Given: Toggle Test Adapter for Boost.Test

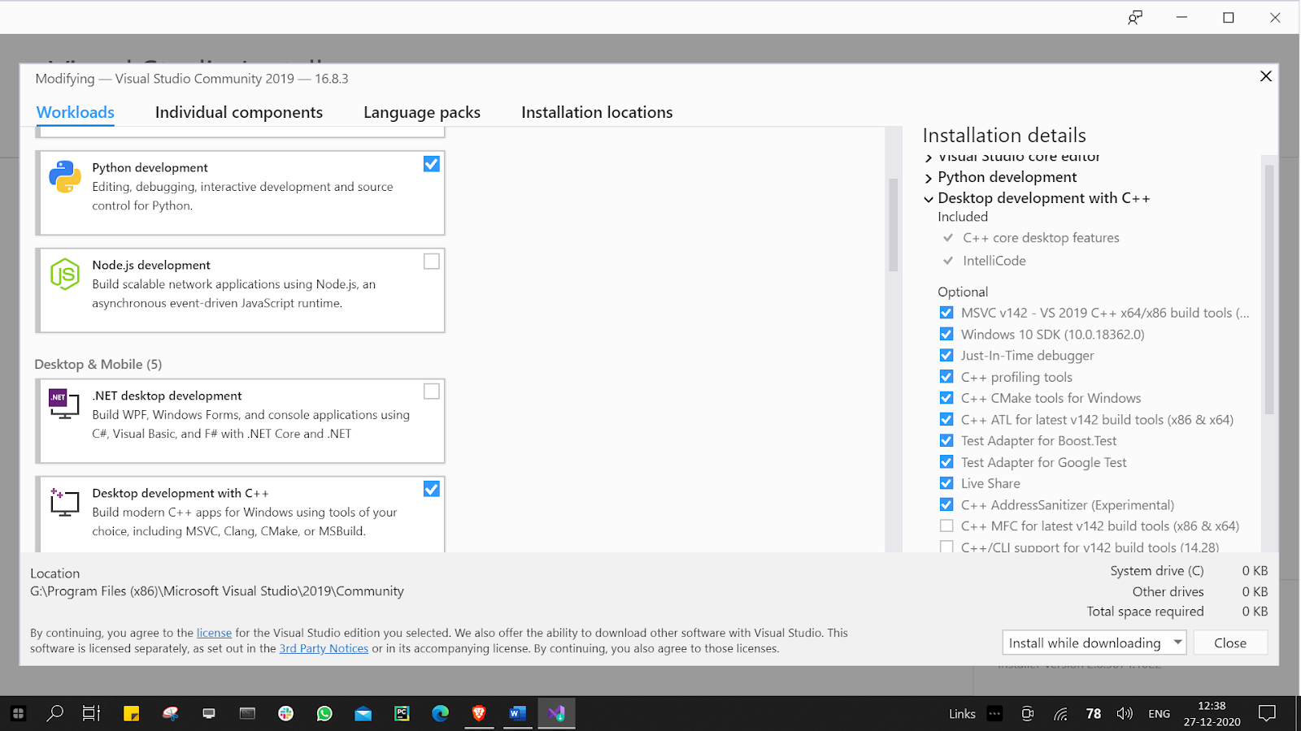Looking at the screenshot, I should click(946, 440).
